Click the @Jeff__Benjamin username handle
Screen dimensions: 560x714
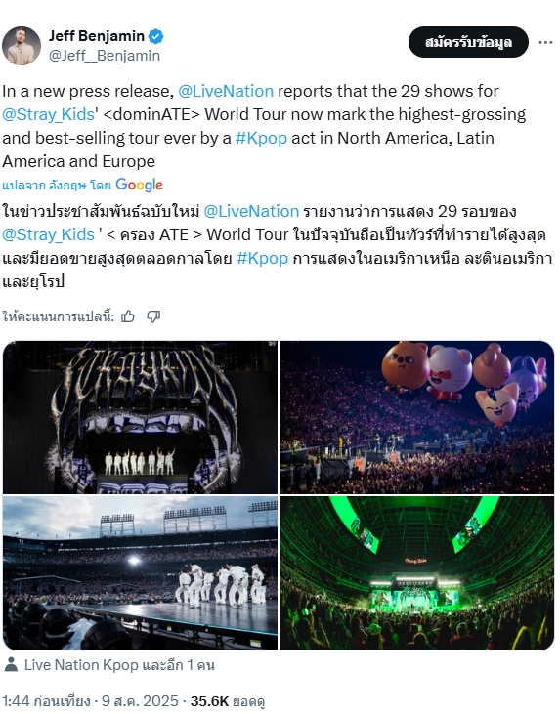click(x=105, y=56)
